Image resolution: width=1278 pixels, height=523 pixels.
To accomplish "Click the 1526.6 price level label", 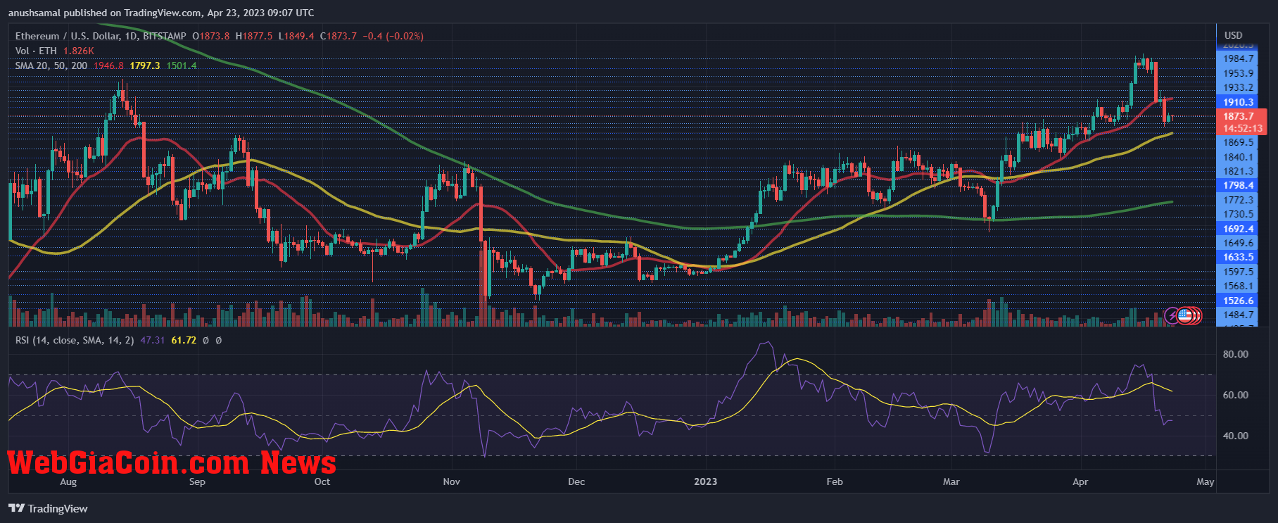I will (1239, 301).
